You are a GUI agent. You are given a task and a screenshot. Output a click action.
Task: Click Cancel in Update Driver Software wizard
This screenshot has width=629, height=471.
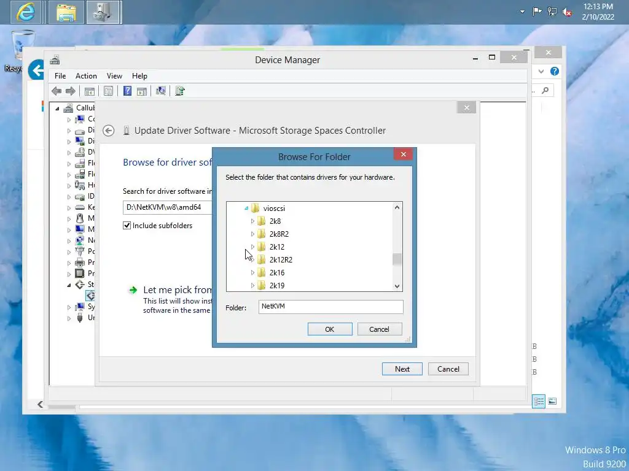(448, 369)
